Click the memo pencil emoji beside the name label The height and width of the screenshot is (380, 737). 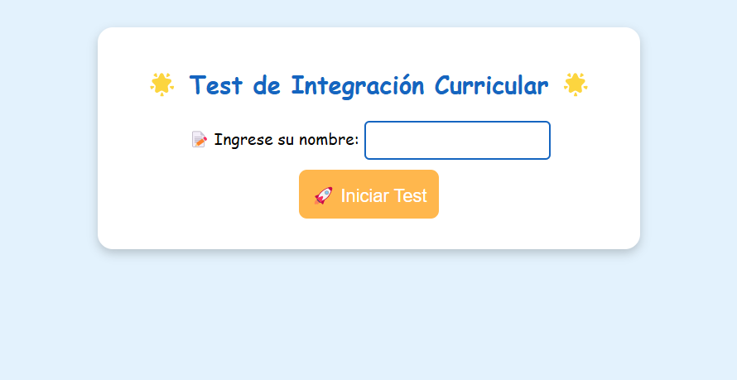[x=199, y=140]
